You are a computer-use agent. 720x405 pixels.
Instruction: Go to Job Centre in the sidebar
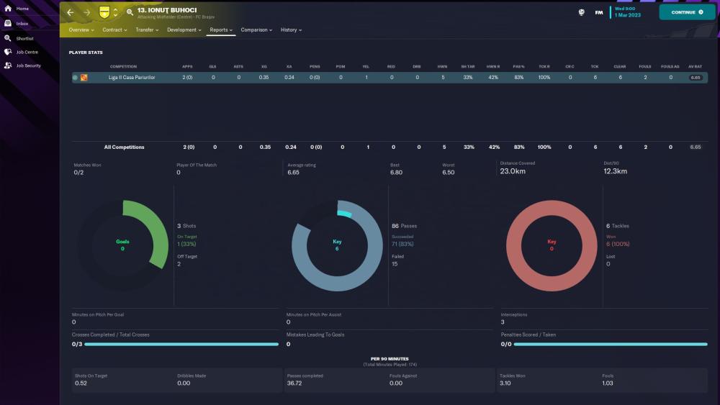9,52
